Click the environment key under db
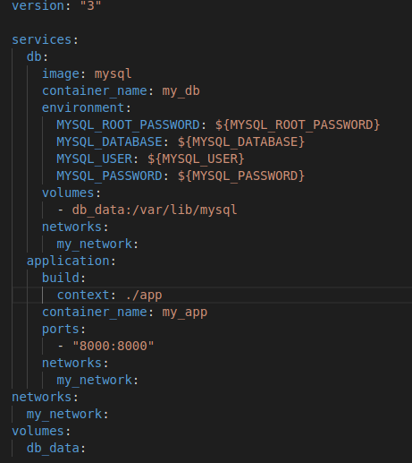Screen dimensions: 412x463 83,107
